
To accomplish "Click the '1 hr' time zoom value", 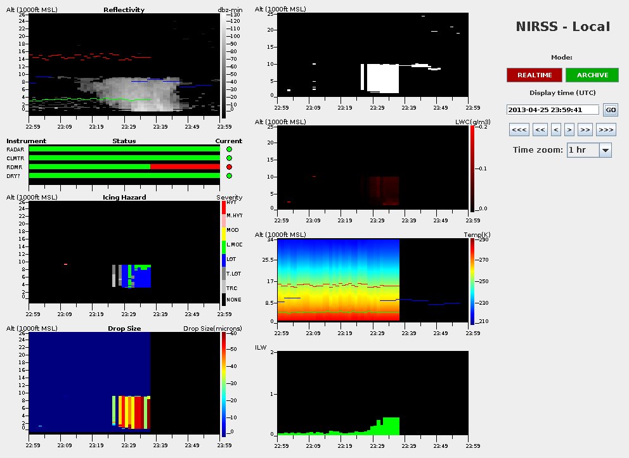I will coord(583,150).
